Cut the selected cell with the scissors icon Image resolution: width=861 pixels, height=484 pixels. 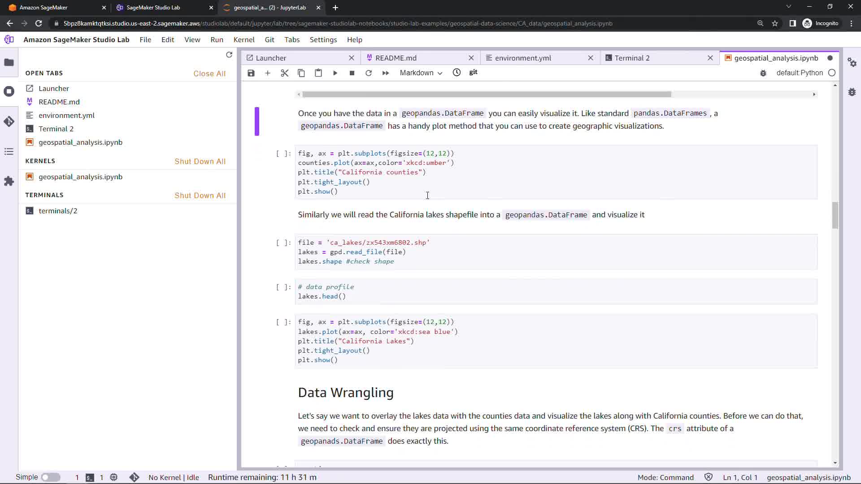point(284,73)
